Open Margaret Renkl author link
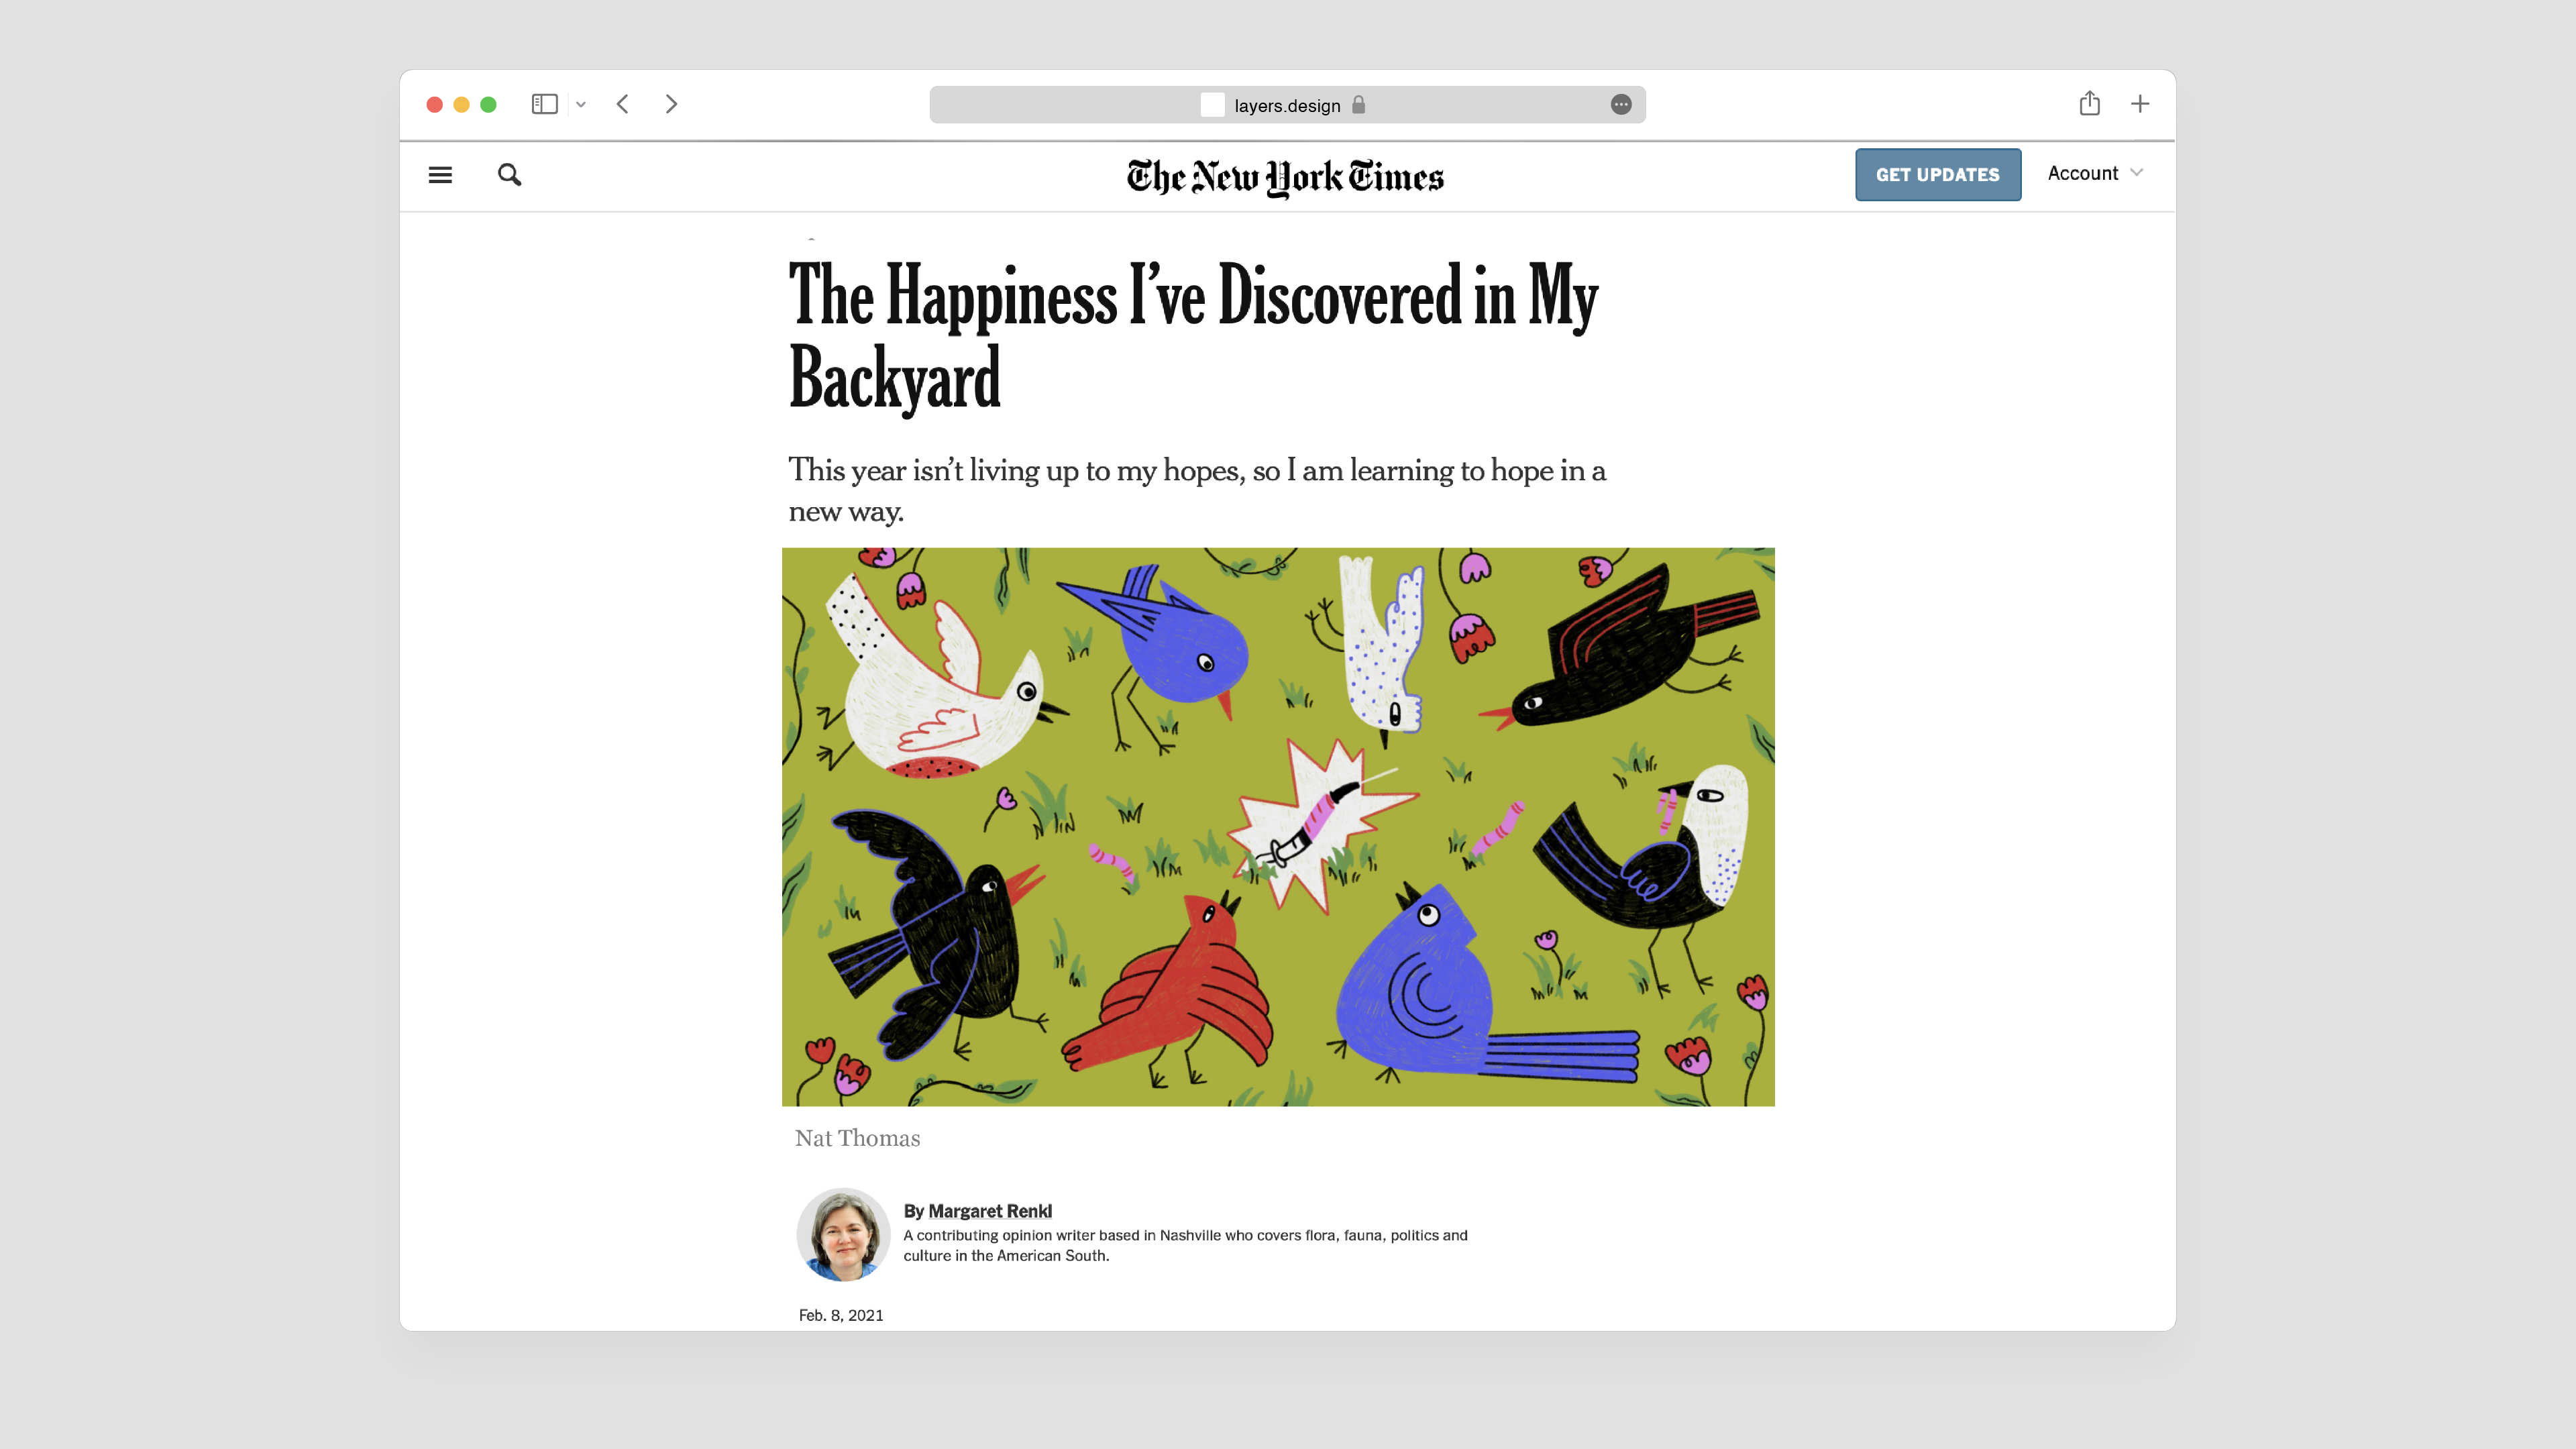2576x1449 pixels. pos(990,1211)
